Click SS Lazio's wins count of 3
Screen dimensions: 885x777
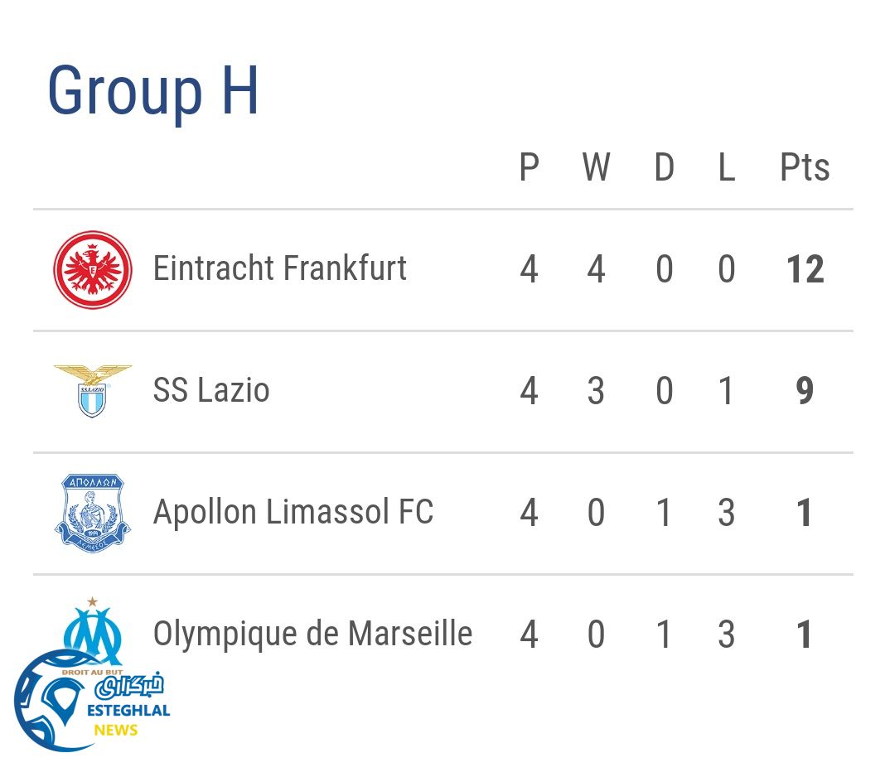point(596,391)
